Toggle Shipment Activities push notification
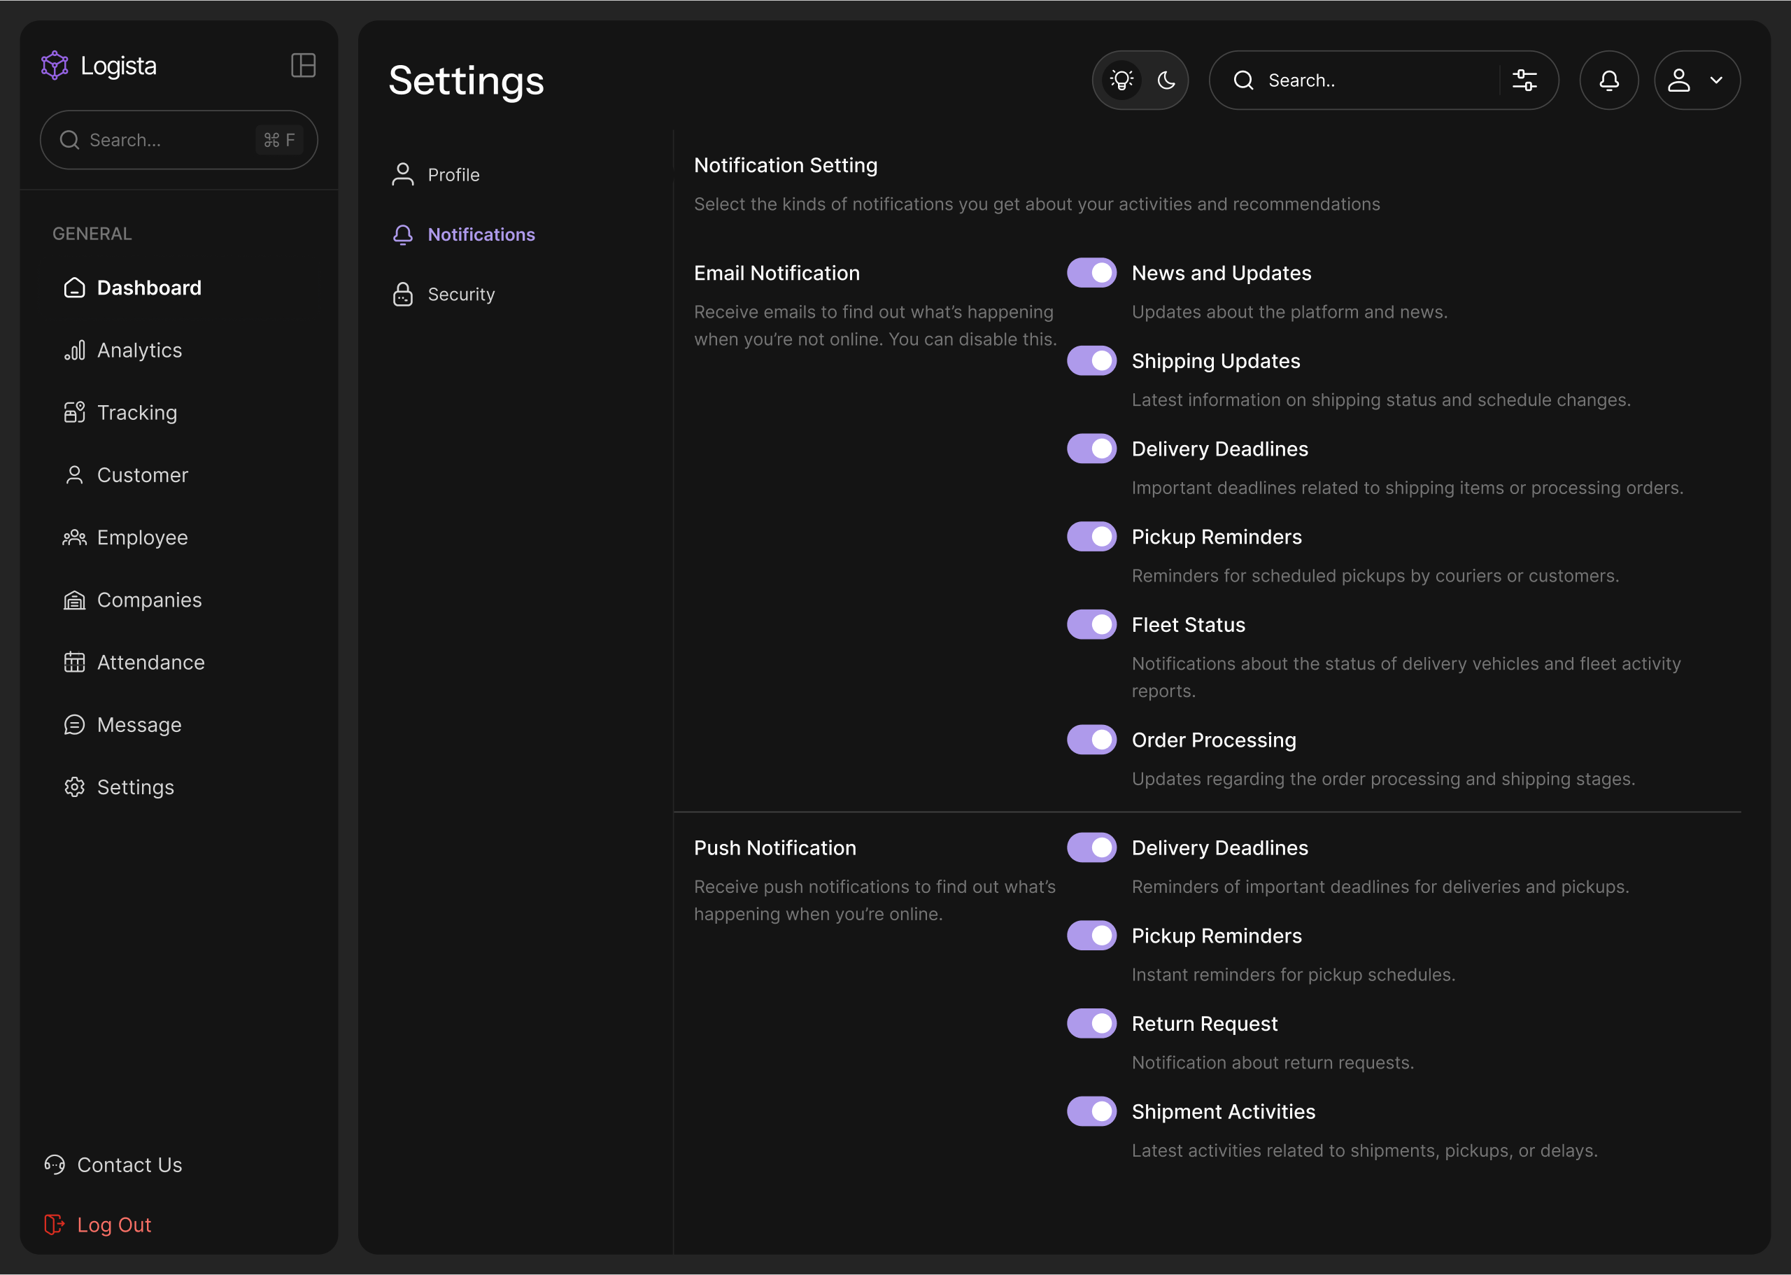 [x=1091, y=1111]
